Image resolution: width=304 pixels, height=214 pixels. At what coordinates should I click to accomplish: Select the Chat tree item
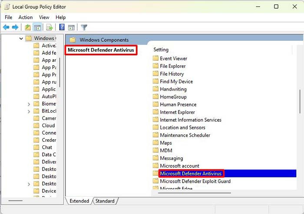click(x=47, y=147)
